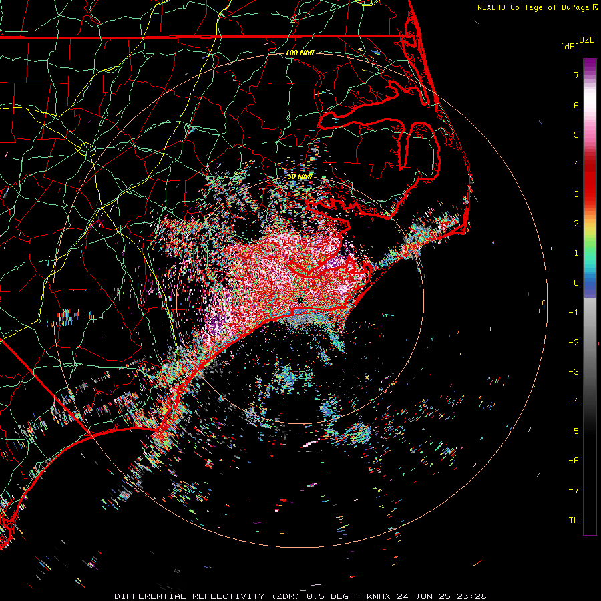Click the -1 value on the color scale

pyautogui.click(x=574, y=313)
